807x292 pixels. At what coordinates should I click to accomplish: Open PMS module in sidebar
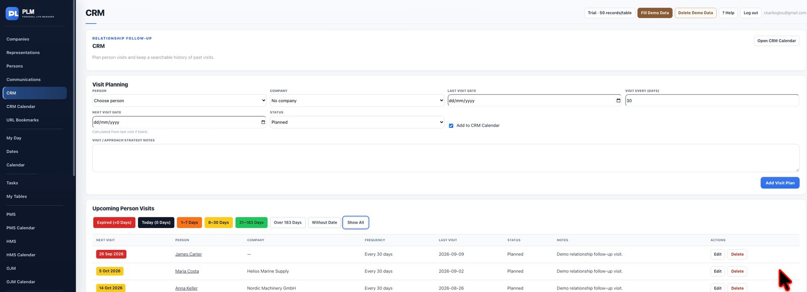click(11, 214)
